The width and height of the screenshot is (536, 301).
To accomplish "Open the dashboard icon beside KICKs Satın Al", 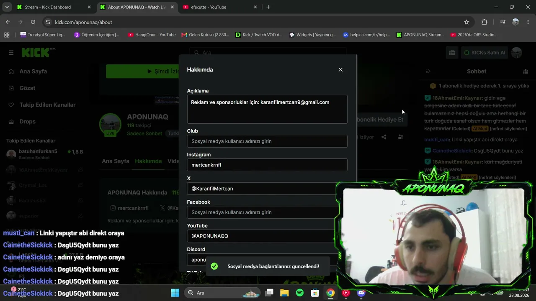I will click(x=452, y=53).
